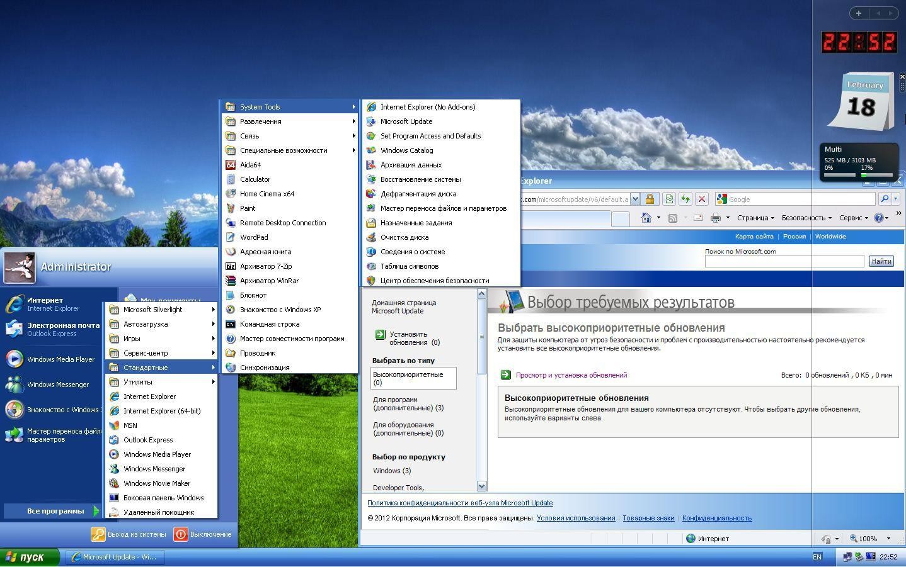Expand the Развлечения submenu
The height and width of the screenshot is (567, 906).
point(289,121)
